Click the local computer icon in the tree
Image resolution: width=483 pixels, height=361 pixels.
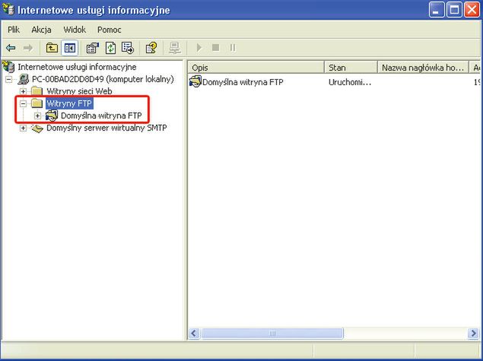(x=23, y=79)
